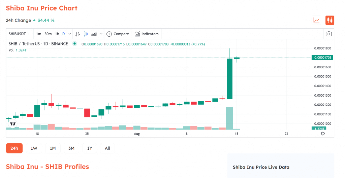345x178 pixels.
Task: Open the SHIBUSDT symbol search
Action: tap(17, 34)
